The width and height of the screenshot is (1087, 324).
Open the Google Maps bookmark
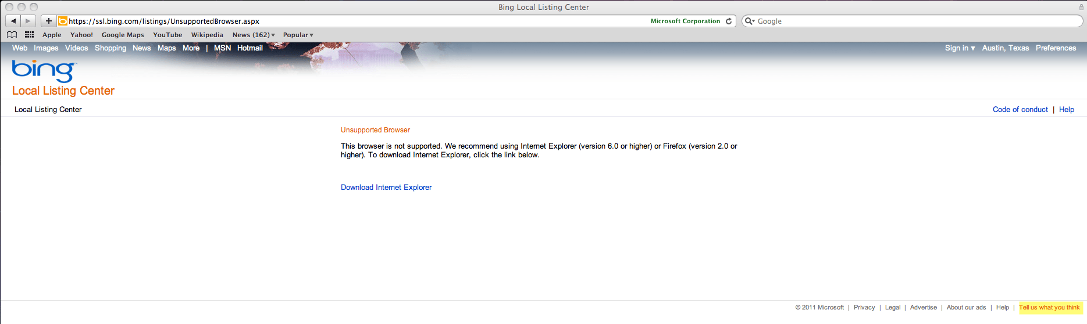[123, 35]
